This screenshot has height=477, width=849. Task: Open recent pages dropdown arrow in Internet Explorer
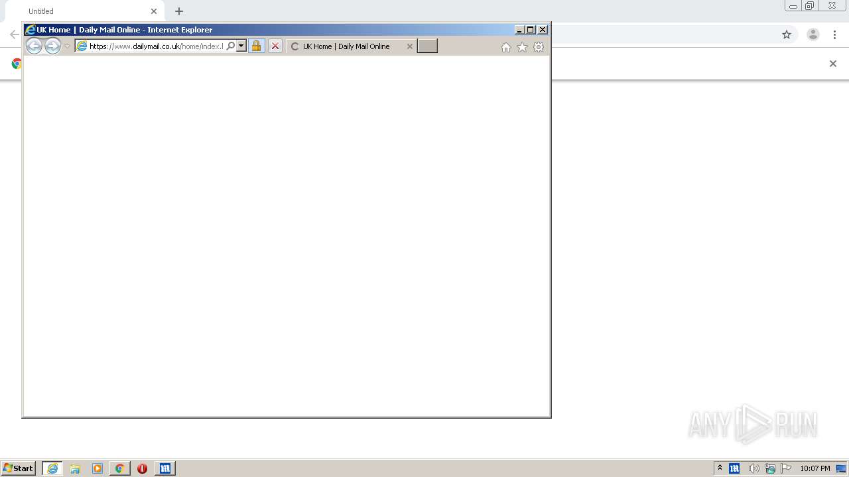[x=67, y=46]
